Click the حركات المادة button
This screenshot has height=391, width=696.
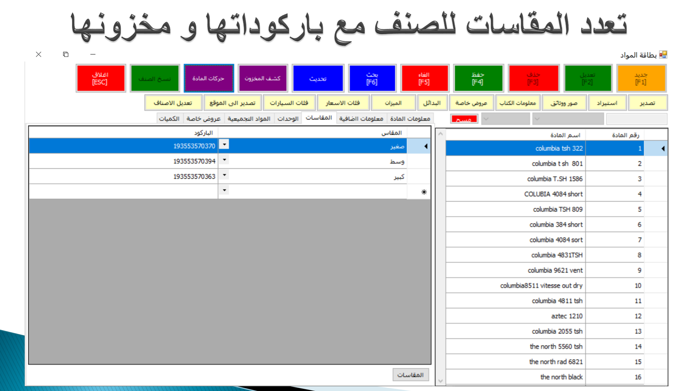click(x=208, y=78)
